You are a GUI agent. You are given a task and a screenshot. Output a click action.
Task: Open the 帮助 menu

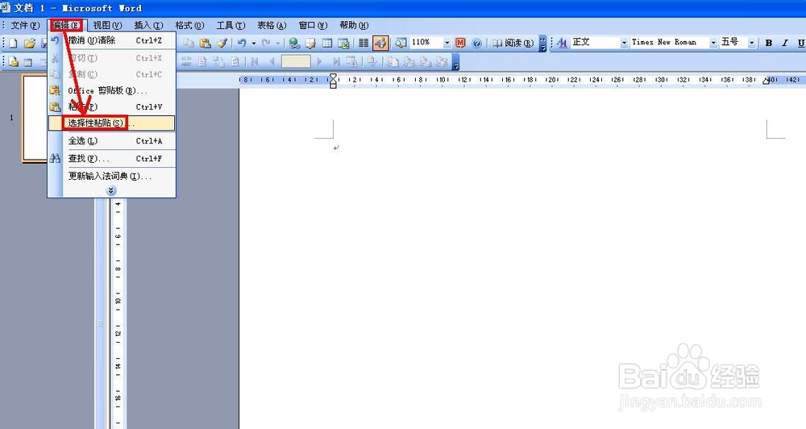tap(354, 25)
